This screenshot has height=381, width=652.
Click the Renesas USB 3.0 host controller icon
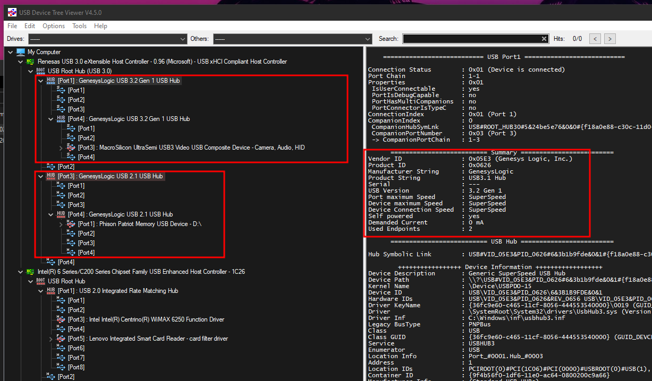coord(31,62)
